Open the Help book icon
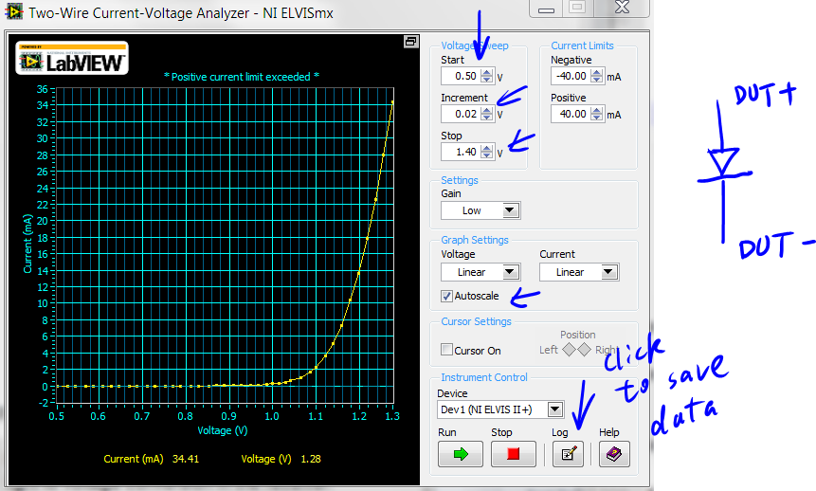Image resolution: width=816 pixels, height=491 pixels. pyautogui.click(x=614, y=454)
